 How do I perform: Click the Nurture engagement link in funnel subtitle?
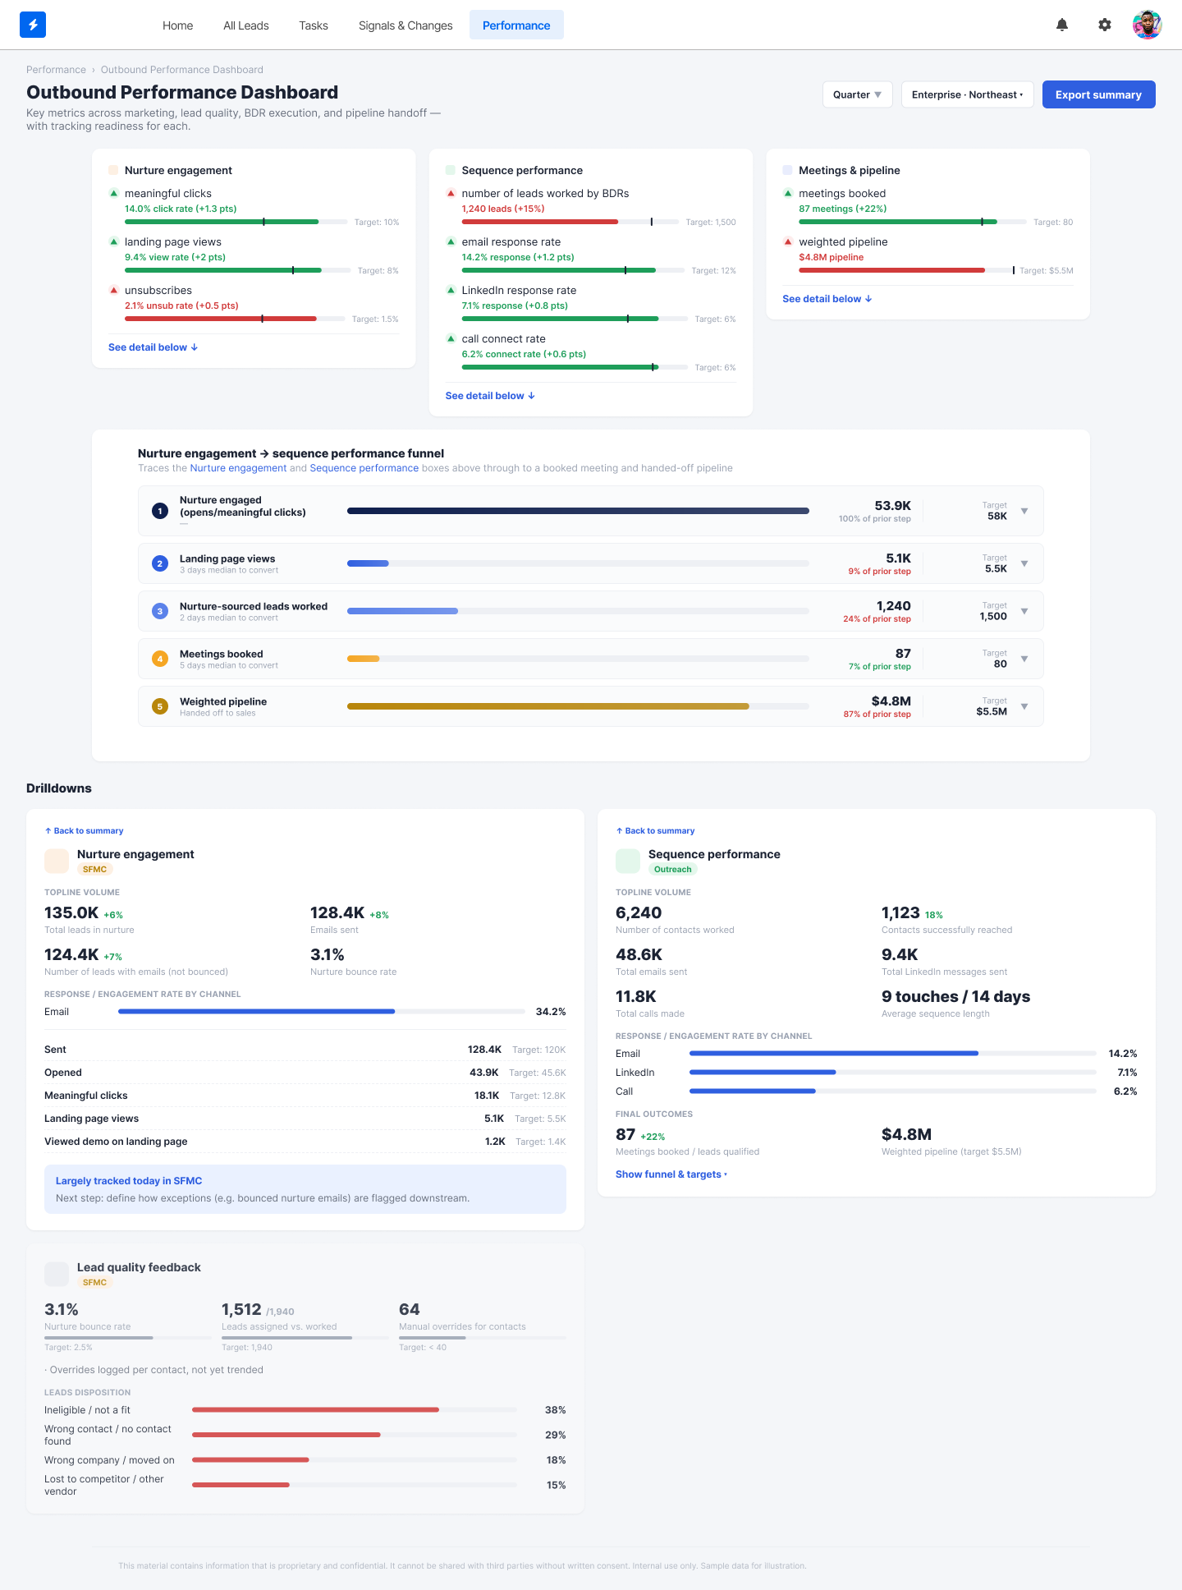coord(238,468)
